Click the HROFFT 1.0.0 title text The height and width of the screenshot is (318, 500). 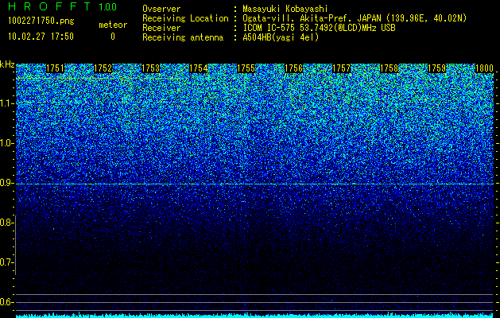click(63, 6)
